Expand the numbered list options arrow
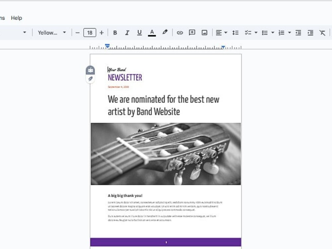 pyautogui.click(x=290, y=33)
